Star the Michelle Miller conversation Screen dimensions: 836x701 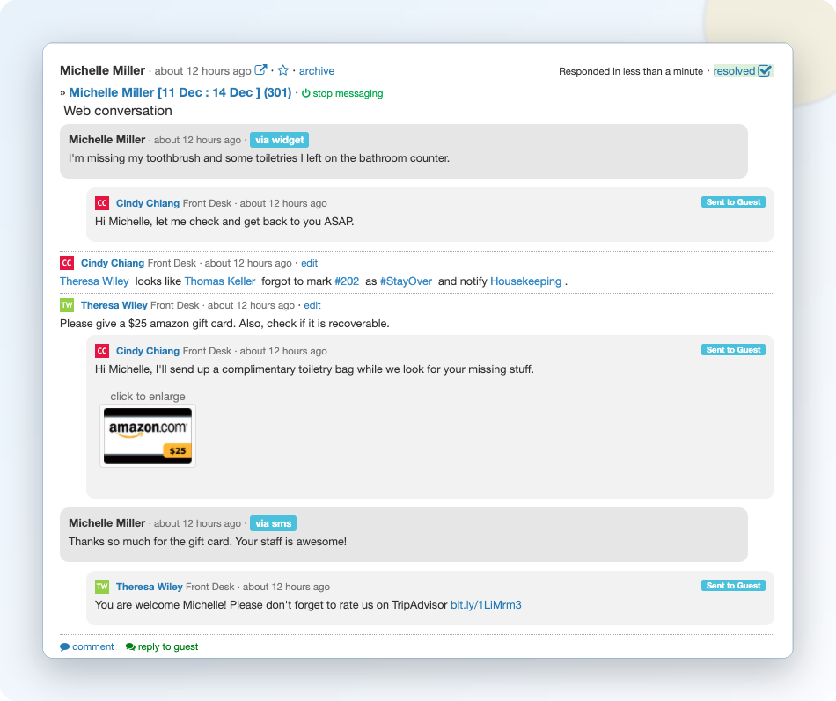pyautogui.click(x=283, y=70)
